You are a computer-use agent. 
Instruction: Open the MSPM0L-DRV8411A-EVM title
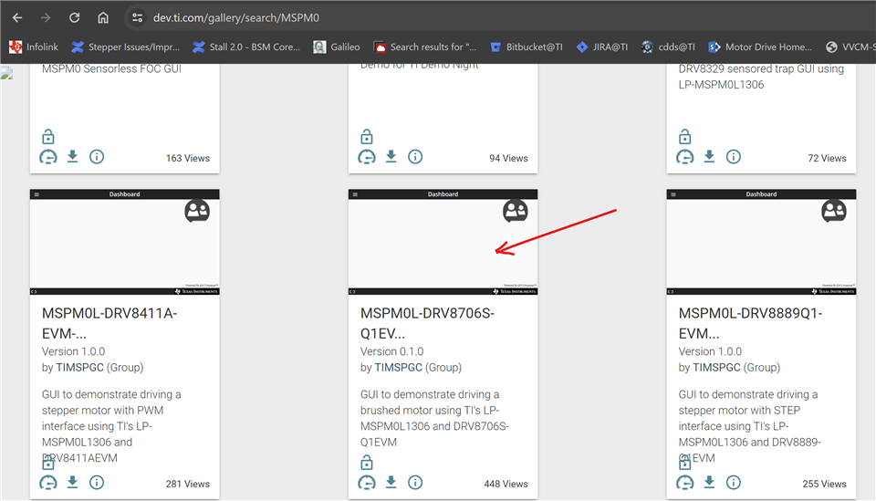[x=109, y=323]
